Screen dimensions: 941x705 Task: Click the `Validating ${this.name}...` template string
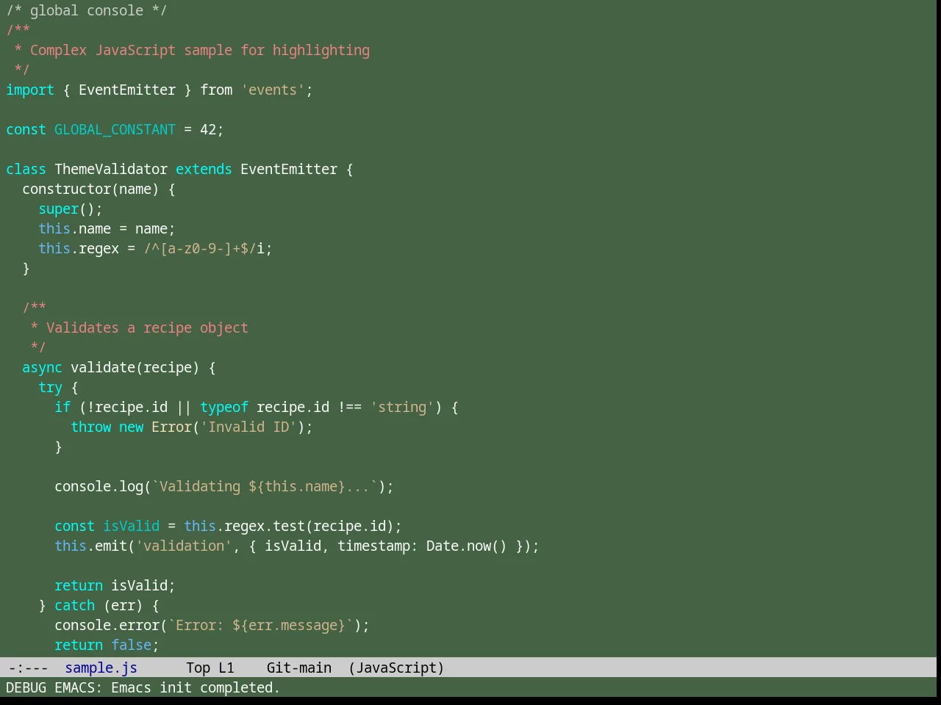[x=265, y=486]
